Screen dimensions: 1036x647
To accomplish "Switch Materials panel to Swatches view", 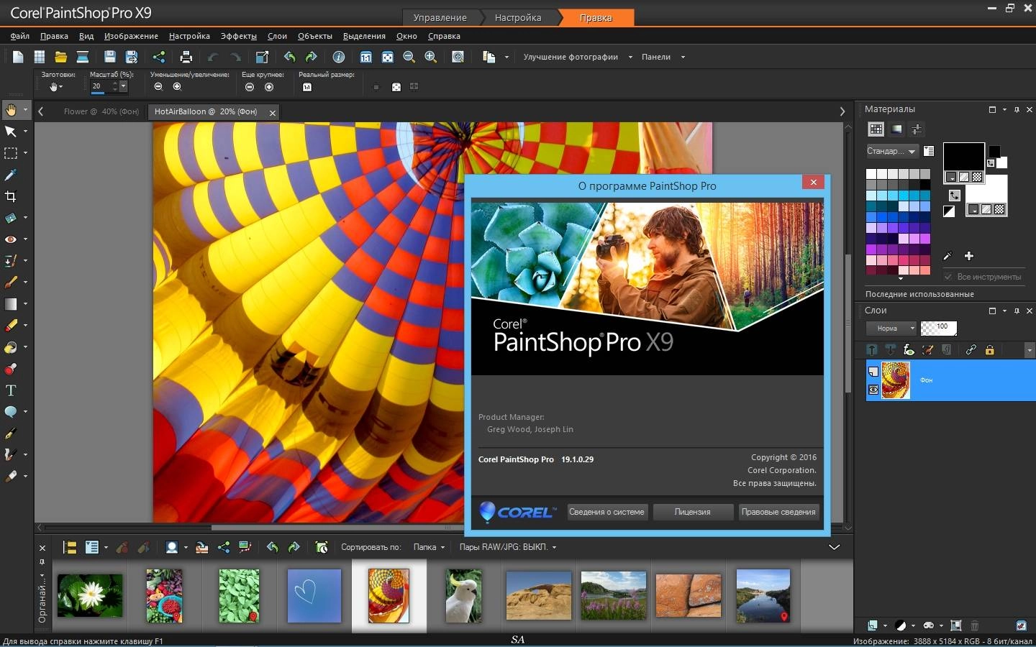I will [x=876, y=129].
